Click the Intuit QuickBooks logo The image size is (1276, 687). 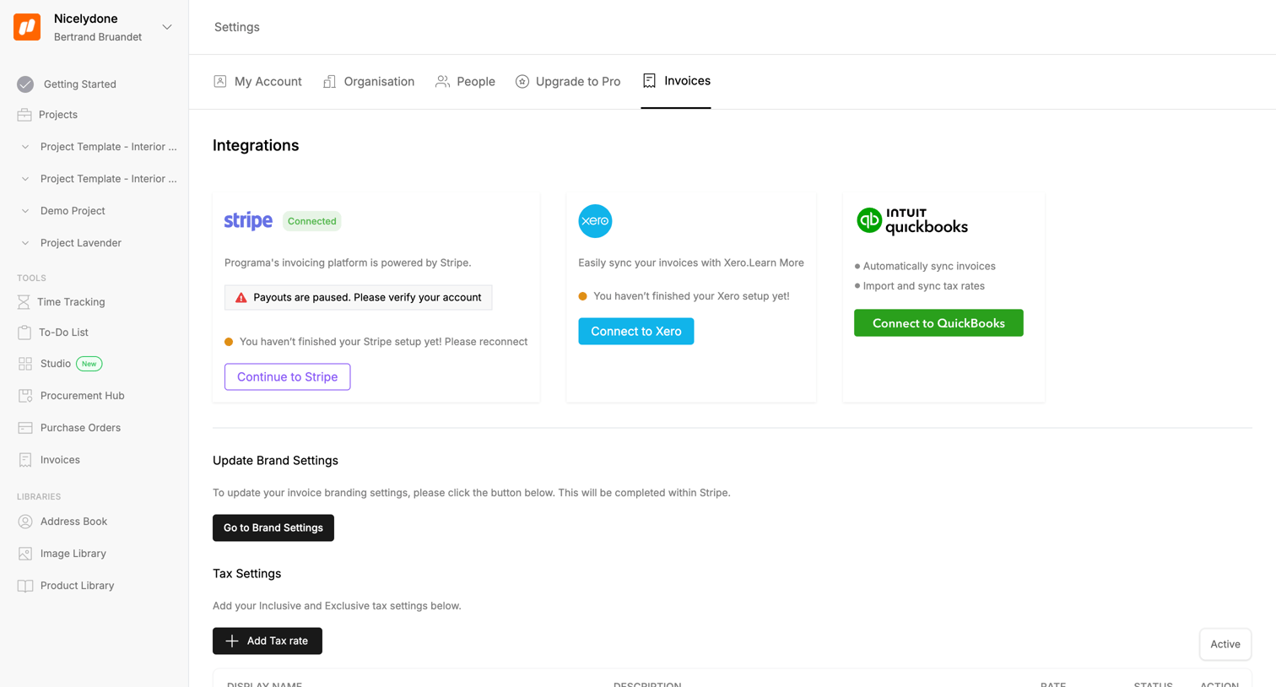(x=912, y=221)
